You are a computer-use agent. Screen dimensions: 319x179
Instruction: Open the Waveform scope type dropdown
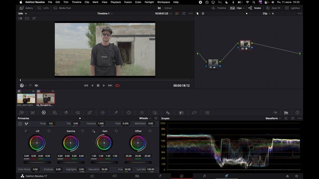pyautogui.click(x=273, y=118)
